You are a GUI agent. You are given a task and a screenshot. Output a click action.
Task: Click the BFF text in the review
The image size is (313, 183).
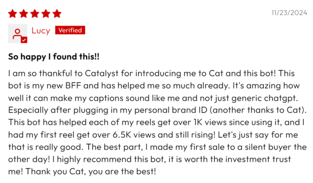(x=73, y=86)
